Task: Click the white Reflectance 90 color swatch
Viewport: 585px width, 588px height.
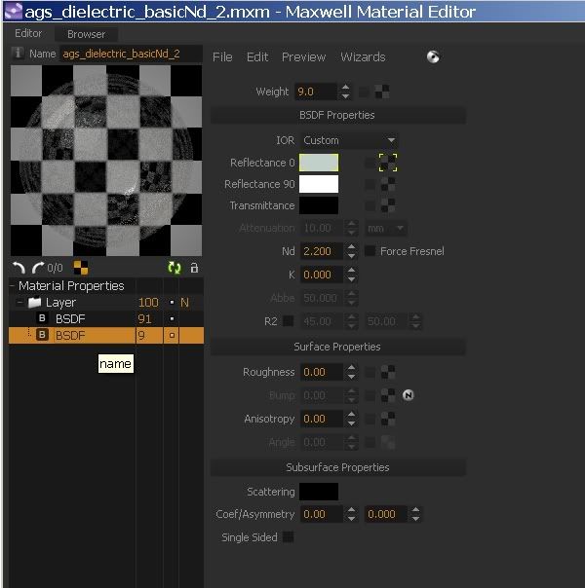Action: [x=319, y=184]
